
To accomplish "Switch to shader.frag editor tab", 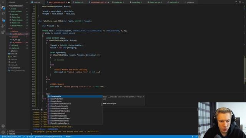I will 137,2.
